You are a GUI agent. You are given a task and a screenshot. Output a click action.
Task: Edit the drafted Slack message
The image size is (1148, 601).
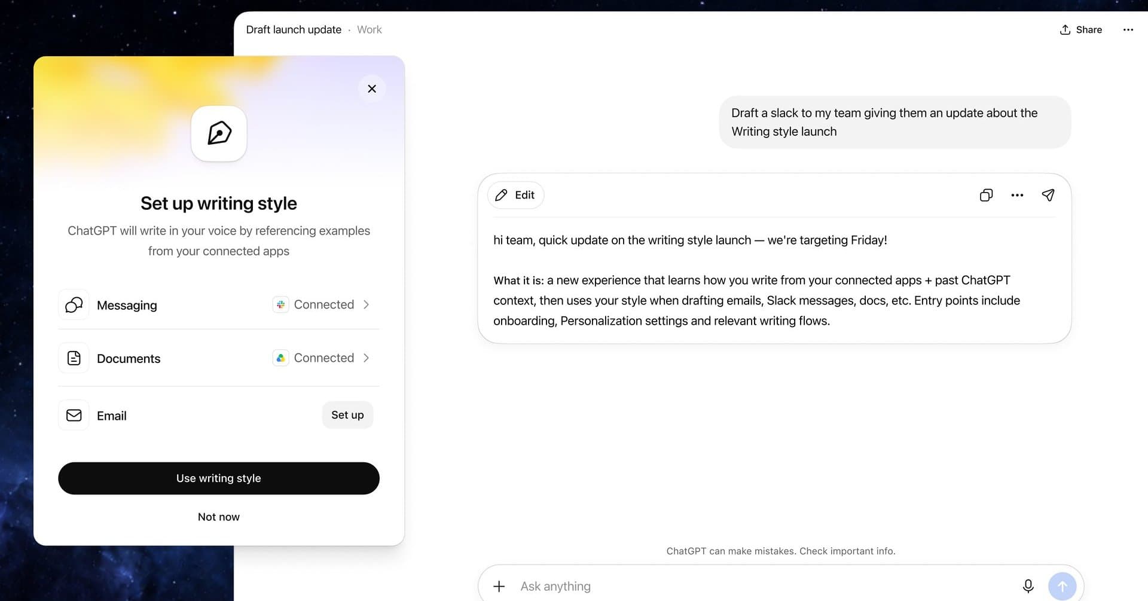(516, 195)
